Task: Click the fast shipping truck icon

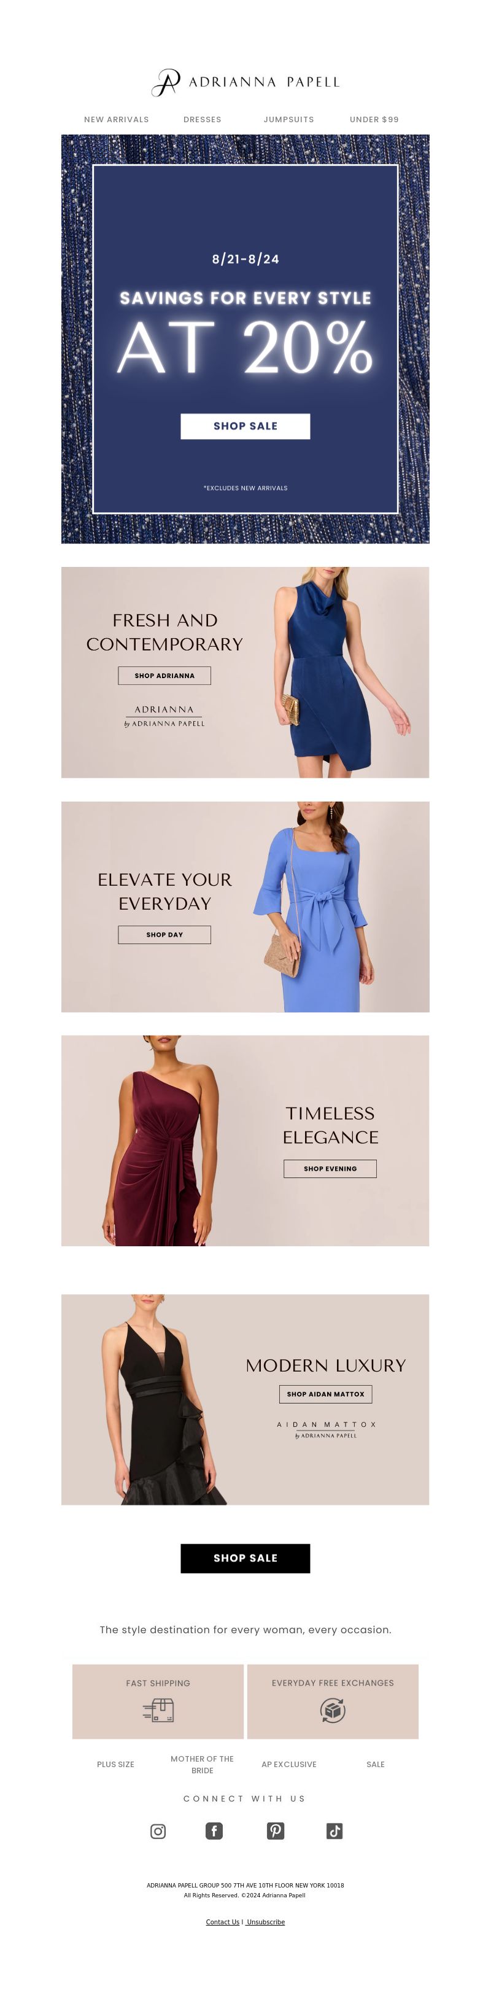Action: click(x=158, y=1710)
